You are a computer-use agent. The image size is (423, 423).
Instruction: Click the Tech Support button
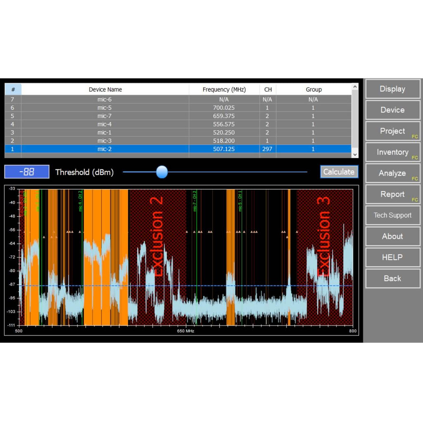coord(392,215)
